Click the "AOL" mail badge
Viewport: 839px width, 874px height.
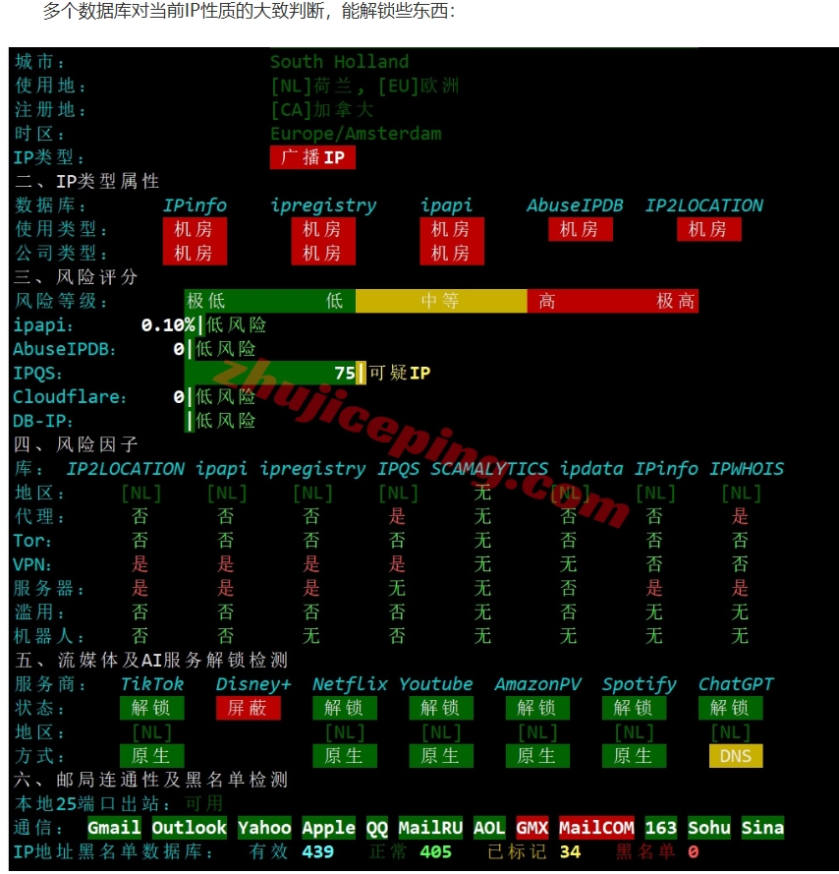click(x=489, y=829)
